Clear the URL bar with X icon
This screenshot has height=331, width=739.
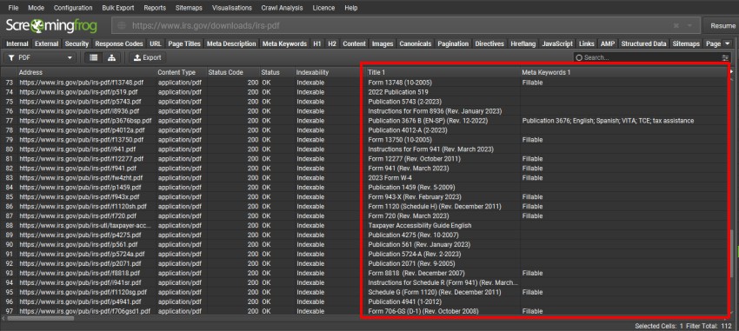[676, 25]
